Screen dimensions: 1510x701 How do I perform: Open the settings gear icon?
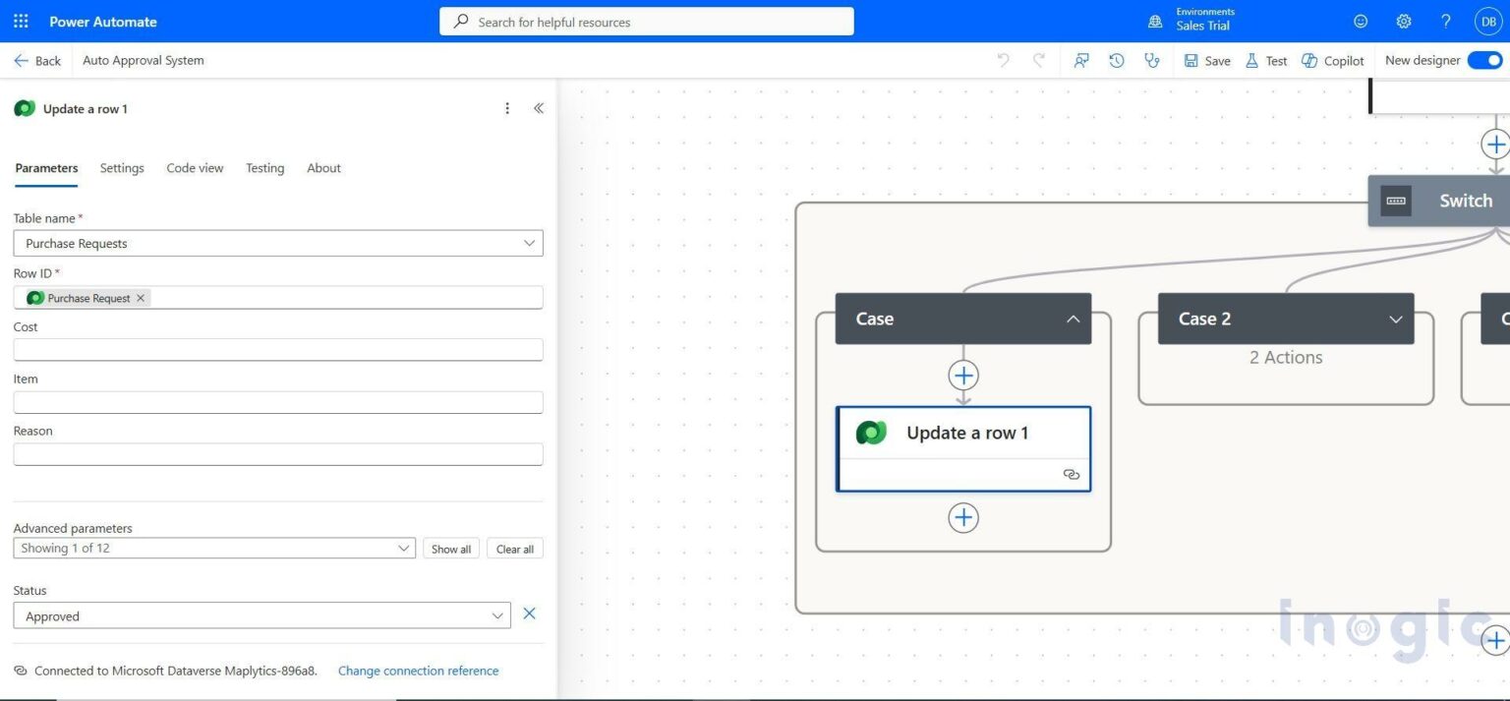coord(1404,22)
